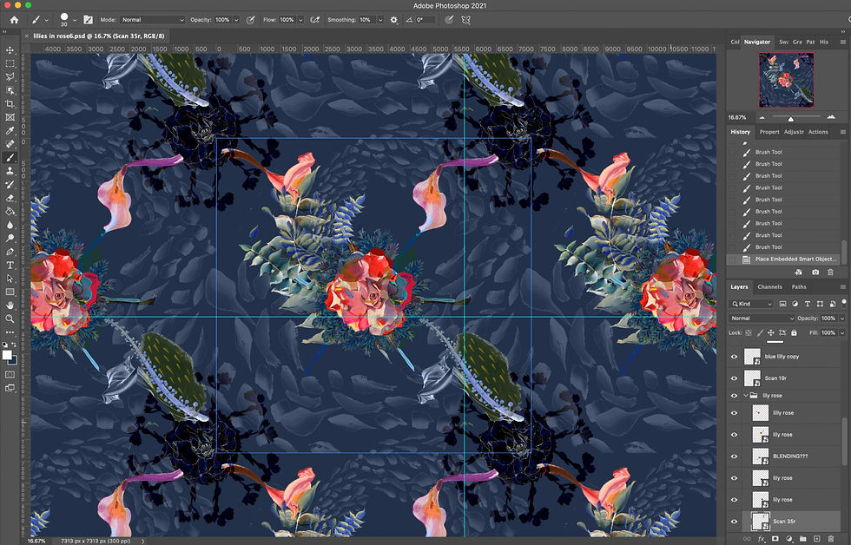The height and width of the screenshot is (545, 851).
Task: Toggle visibility of 'lily rose' group
Action: (735, 396)
